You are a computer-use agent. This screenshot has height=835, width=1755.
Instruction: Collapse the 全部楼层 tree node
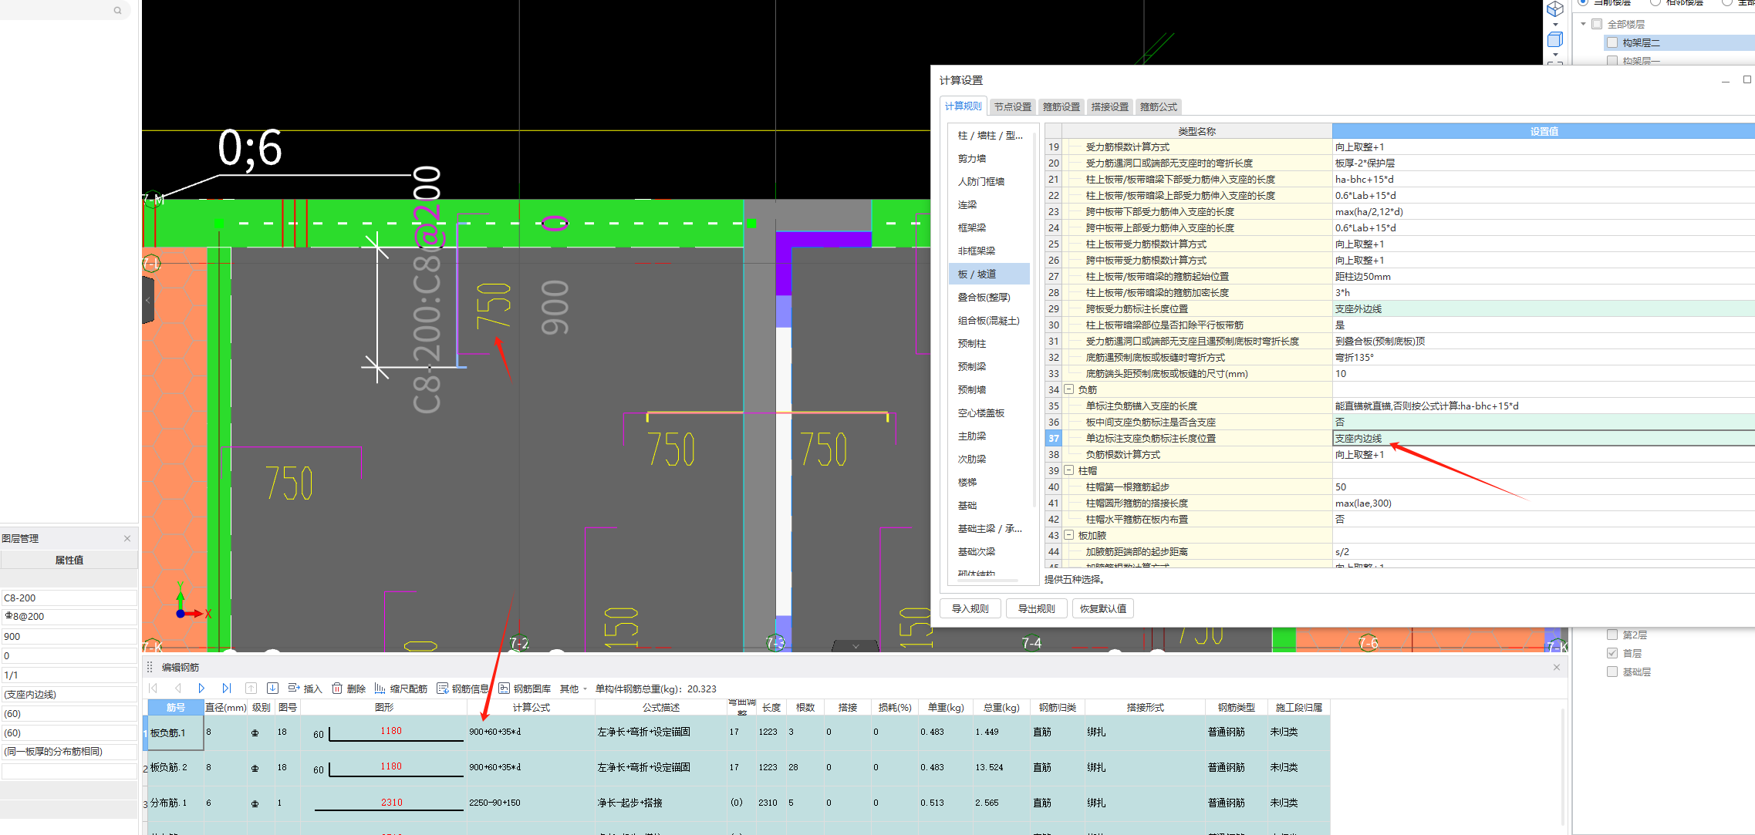pyautogui.click(x=1584, y=24)
